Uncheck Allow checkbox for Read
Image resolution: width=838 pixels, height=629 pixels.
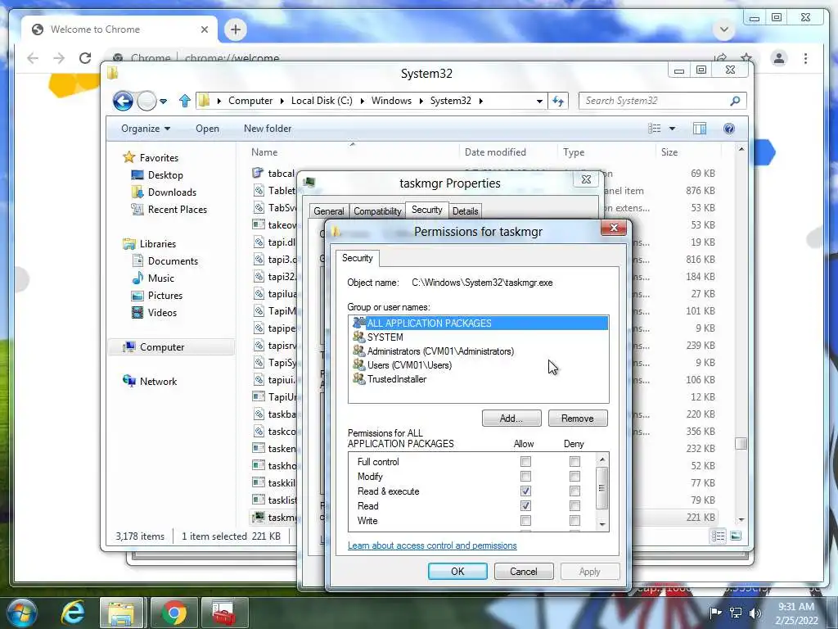(x=526, y=505)
